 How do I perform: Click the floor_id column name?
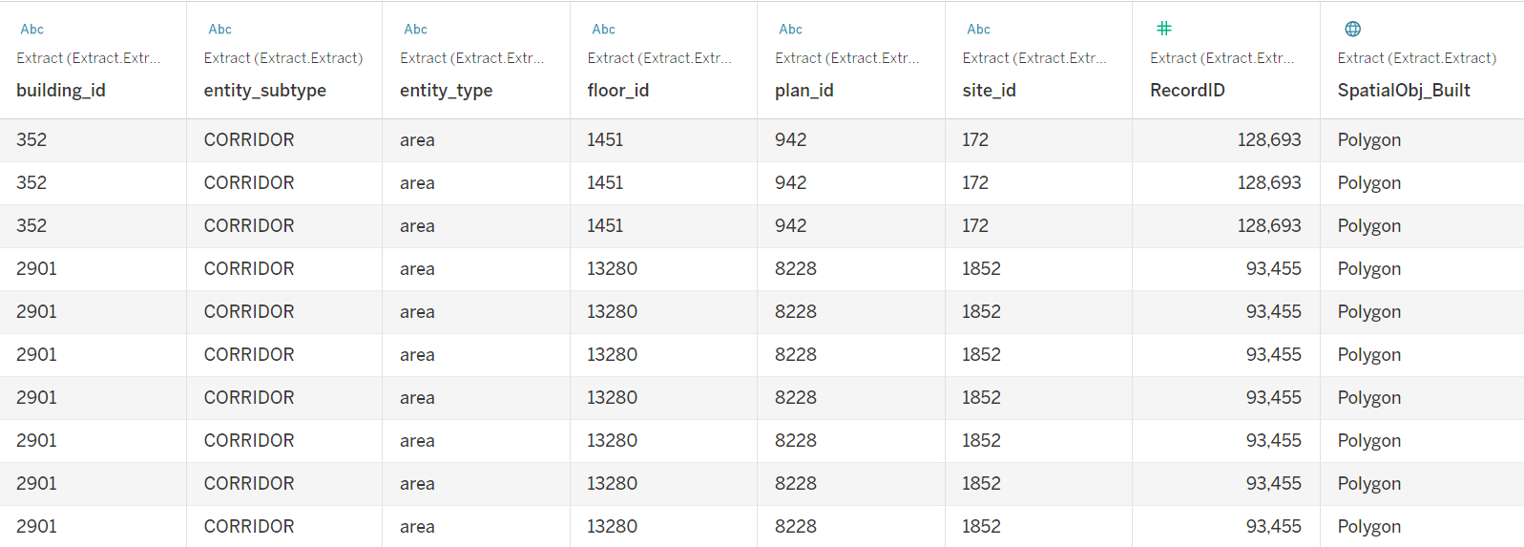coord(618,91)
